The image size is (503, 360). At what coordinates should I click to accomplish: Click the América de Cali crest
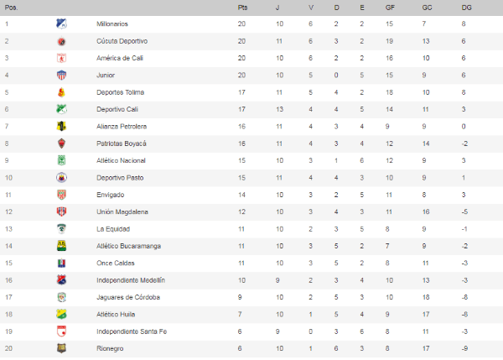[x=61, y=58]
